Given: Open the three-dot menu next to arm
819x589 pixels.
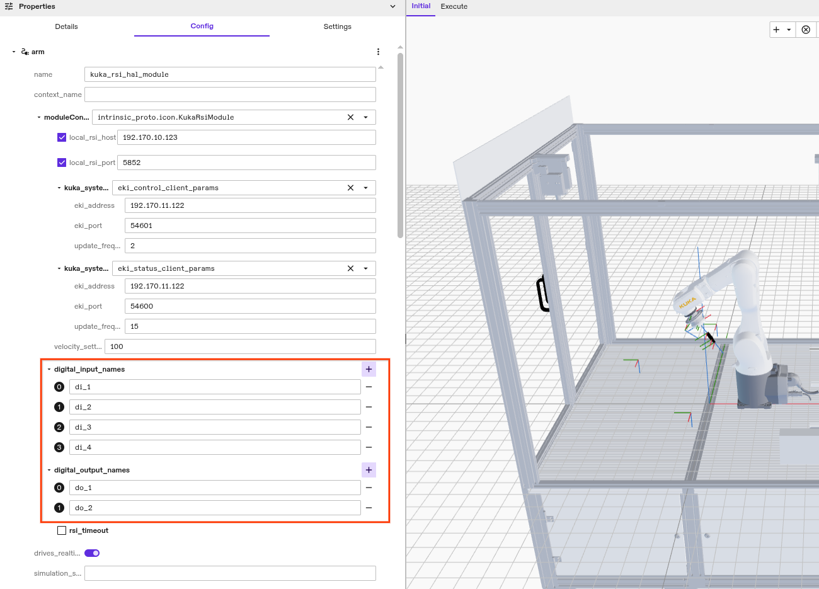Looking at the screenshot, I should (378, 52).
